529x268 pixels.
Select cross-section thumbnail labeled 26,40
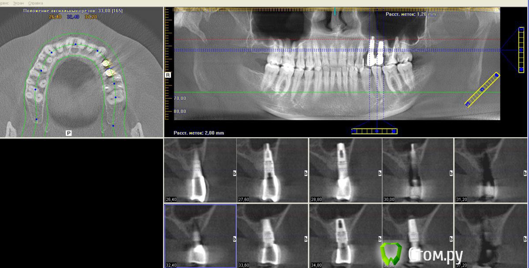pyautogui.click(x=200, y=170)
